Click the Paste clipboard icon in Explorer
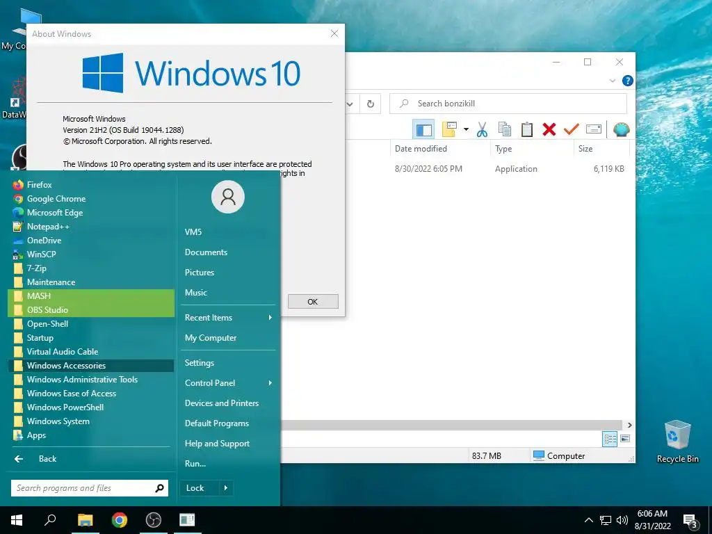 pyautogui.click(x=527, y=129)
